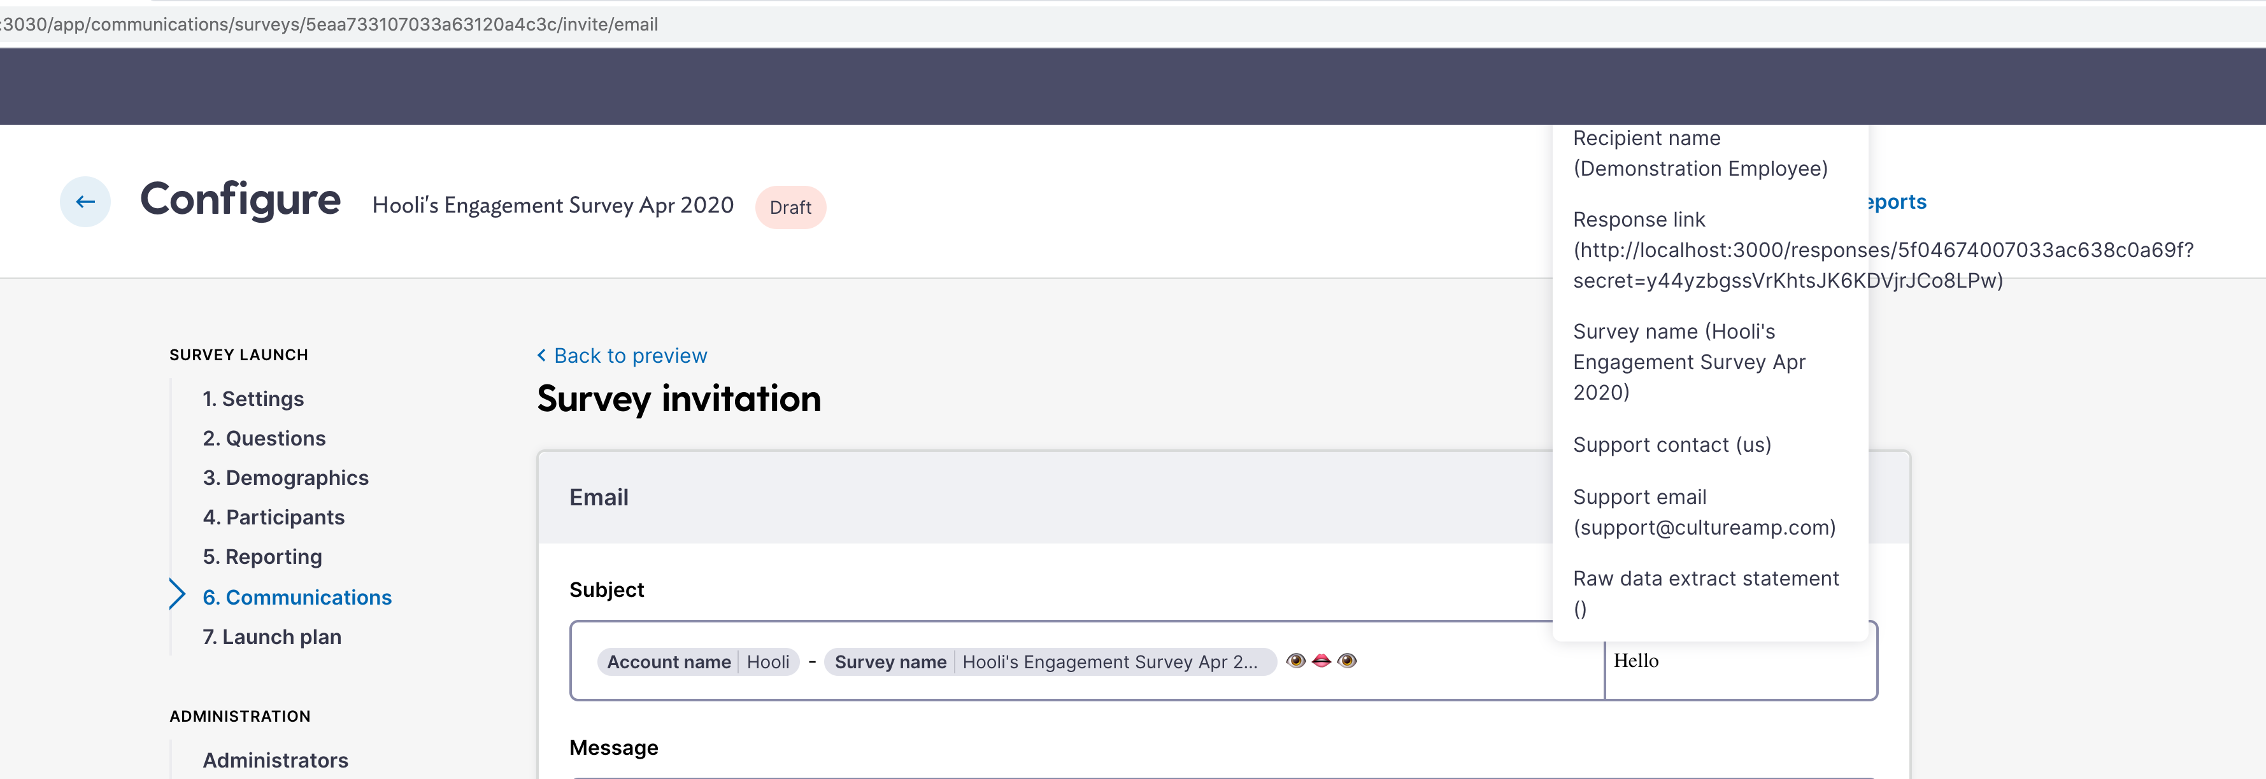Click the back arrow circle icon

click(85, 202)
